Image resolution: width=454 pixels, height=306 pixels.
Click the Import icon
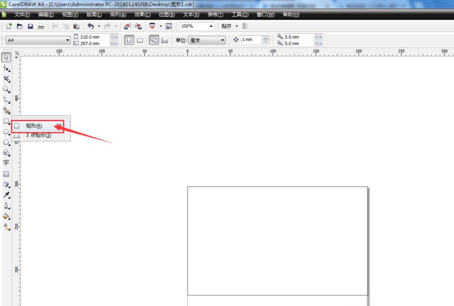point(128,26)
